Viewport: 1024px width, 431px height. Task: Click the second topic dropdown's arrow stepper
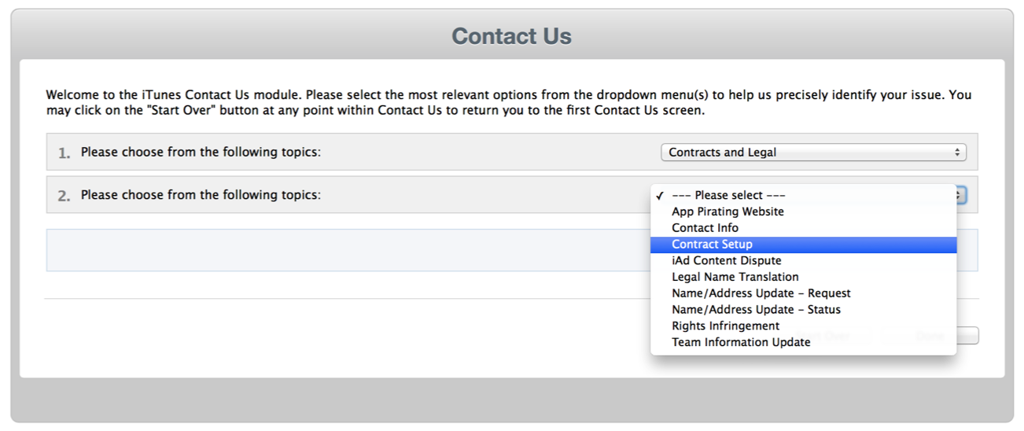[961, 195]
